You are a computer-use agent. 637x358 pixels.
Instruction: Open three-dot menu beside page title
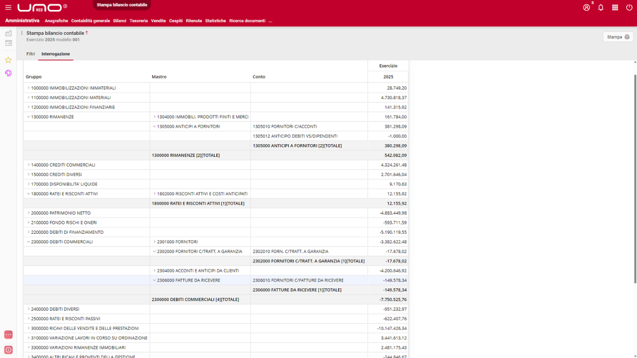click(x=22, y=33)
